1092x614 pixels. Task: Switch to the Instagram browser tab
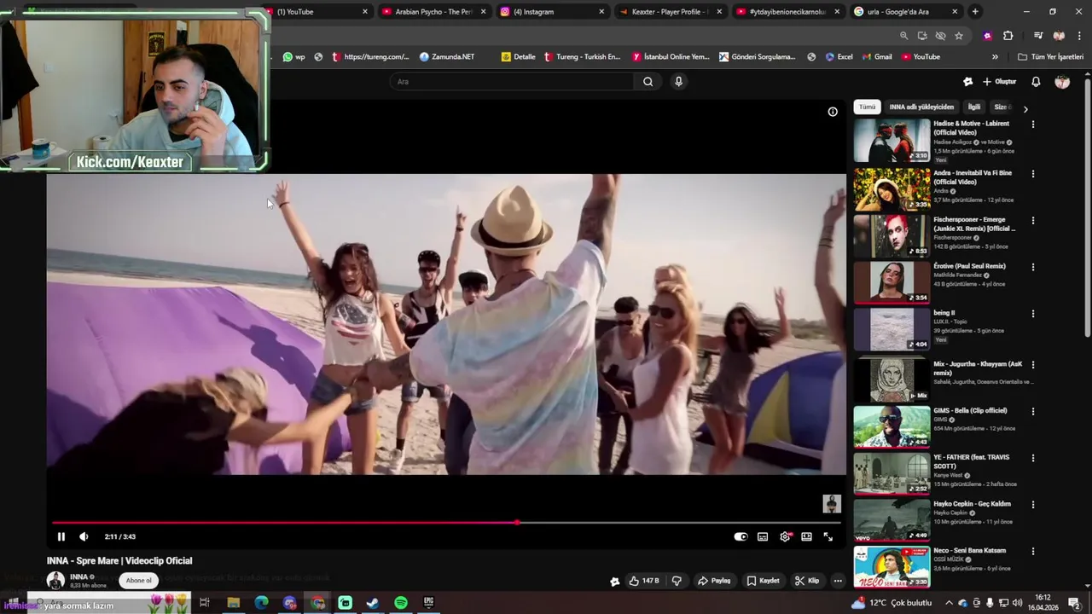point(550,12)
